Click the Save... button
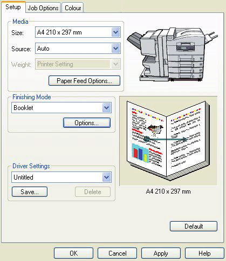The image size is (226, 261). coord(30,192)
